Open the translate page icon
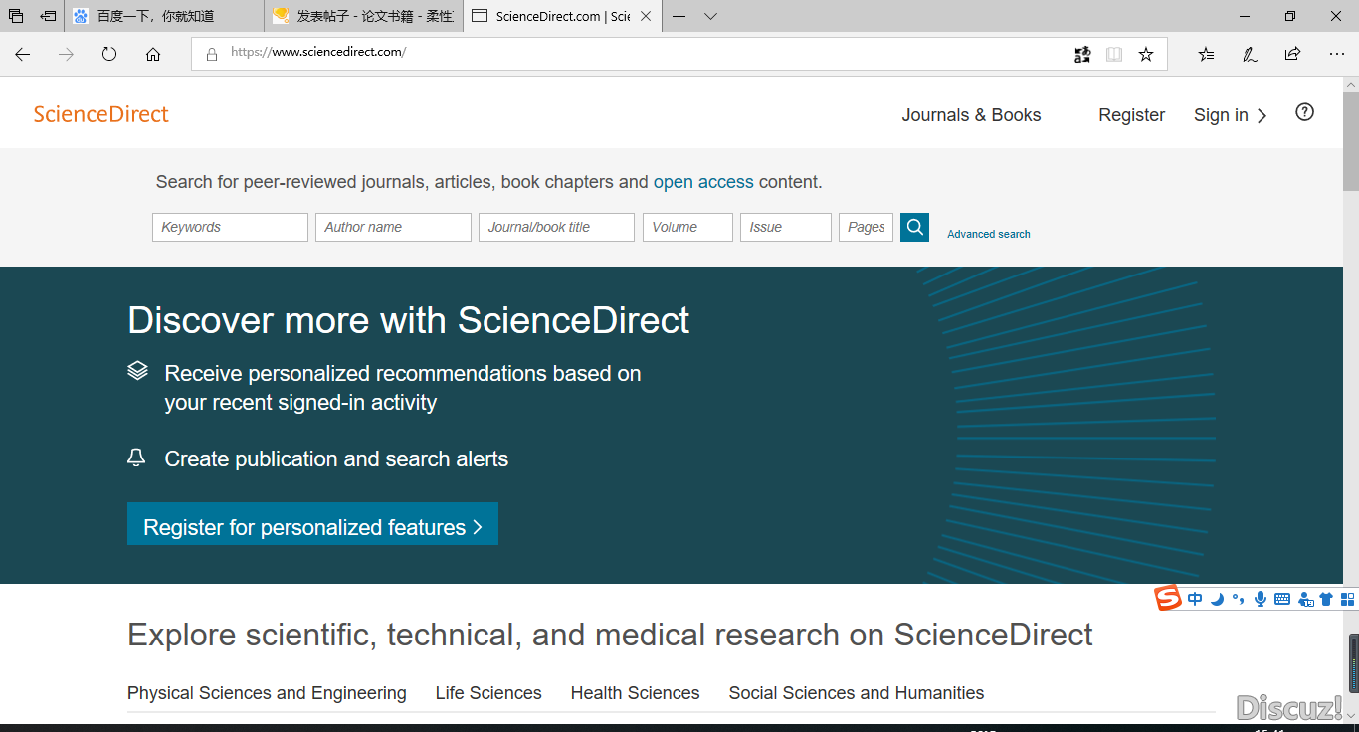1359x732 pixels. [x=1082, y=55]
